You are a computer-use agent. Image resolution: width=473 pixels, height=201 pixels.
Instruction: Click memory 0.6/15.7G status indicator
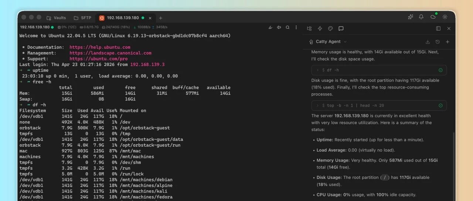coord(89,27)
